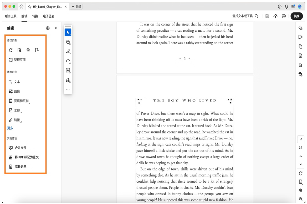Click the 共享 button
Image resolution: width=307 pixels, height=204 pixels.
297,16
